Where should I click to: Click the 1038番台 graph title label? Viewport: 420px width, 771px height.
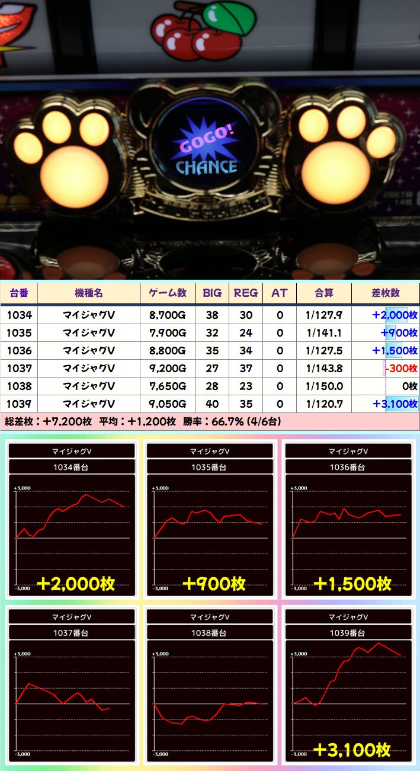210,634
